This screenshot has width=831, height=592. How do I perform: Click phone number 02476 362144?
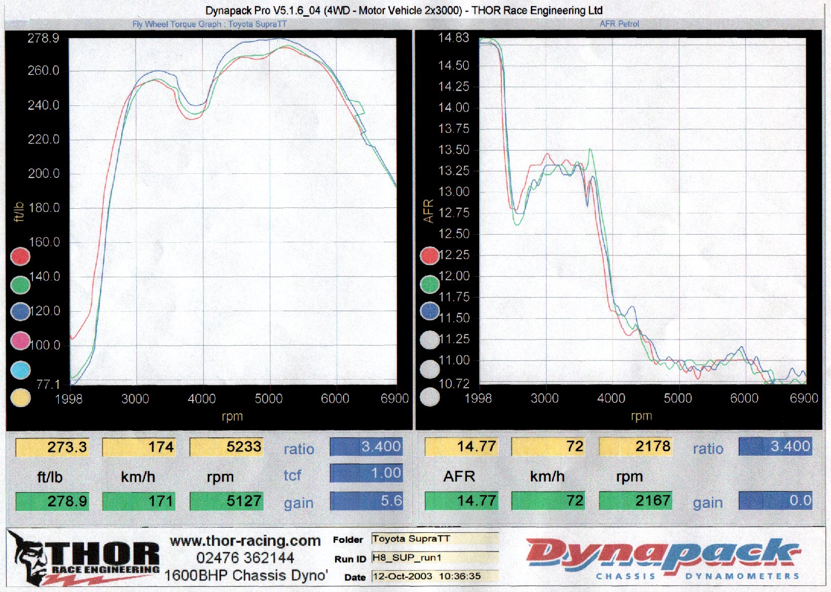(245, 558)
